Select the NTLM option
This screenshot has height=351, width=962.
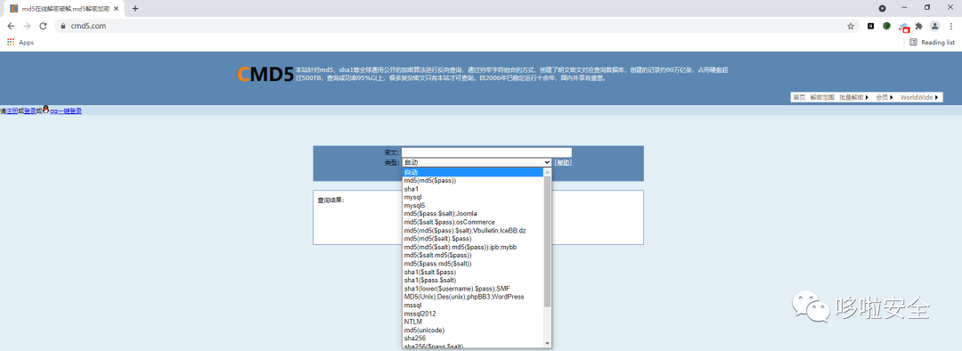[x=473, y=322]
